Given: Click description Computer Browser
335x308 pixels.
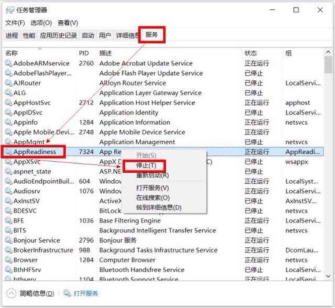Looking at the screenshot, I should (127, 260).
